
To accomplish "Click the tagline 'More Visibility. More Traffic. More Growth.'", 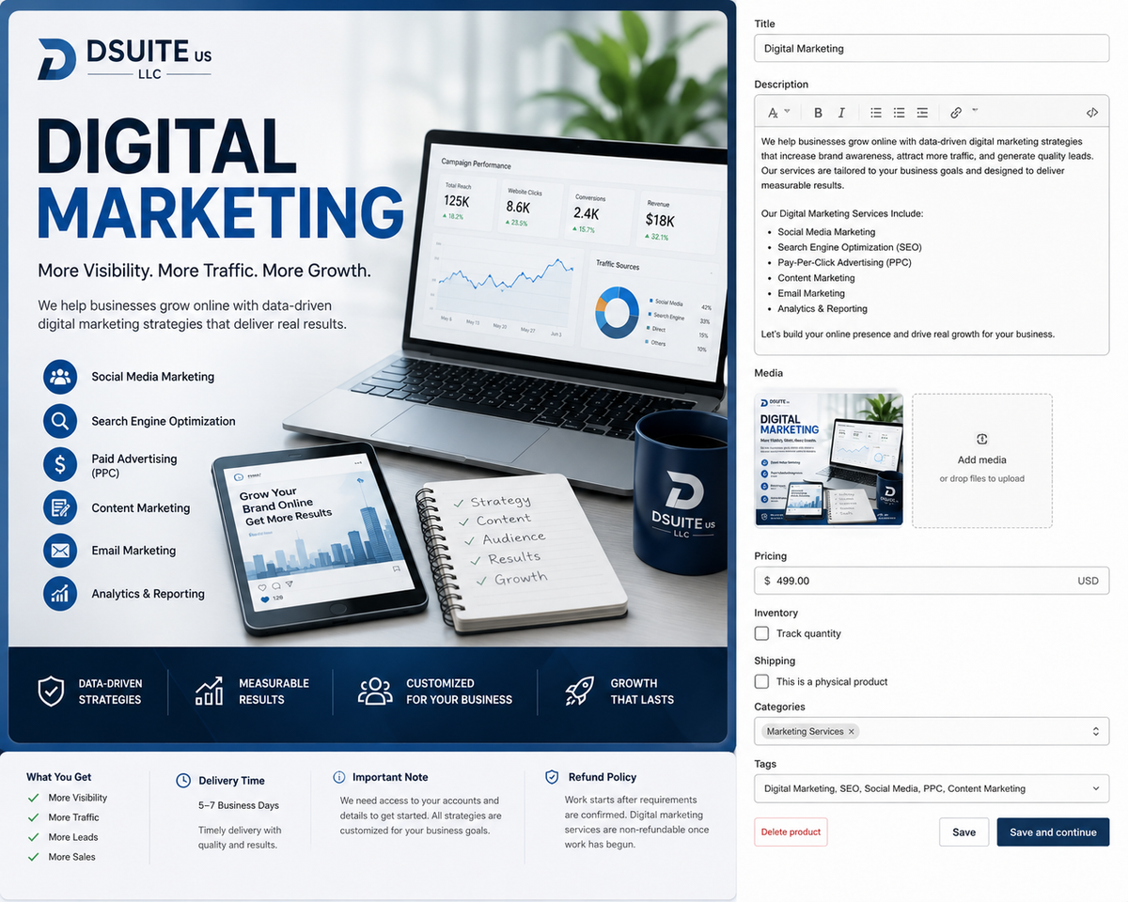I will click(x=205, y=271).
